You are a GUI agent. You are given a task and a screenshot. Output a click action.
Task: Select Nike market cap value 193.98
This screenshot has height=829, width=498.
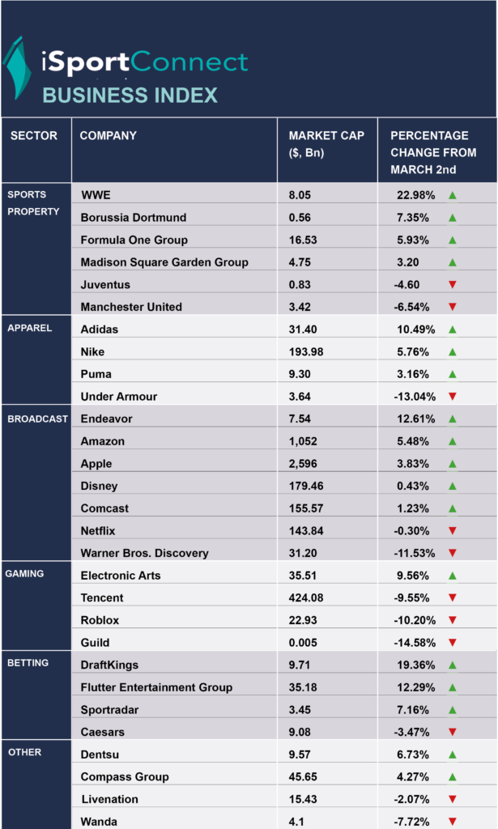pos(306,351)
